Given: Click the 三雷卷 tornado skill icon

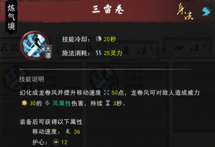Looking at the screenshot, I should tap(34, 45).
